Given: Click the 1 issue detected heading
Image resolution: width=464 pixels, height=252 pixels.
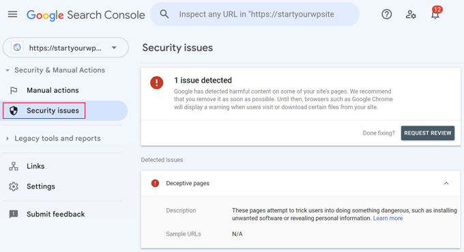Looking at the screenshot, I should pos(203,81).
